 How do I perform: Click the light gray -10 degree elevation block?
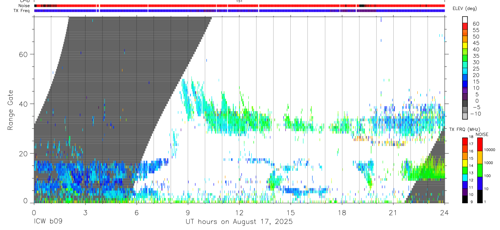coord(465,116)
